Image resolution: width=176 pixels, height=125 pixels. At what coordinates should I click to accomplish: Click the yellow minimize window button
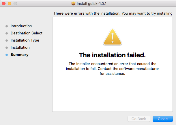click(10, 3)
